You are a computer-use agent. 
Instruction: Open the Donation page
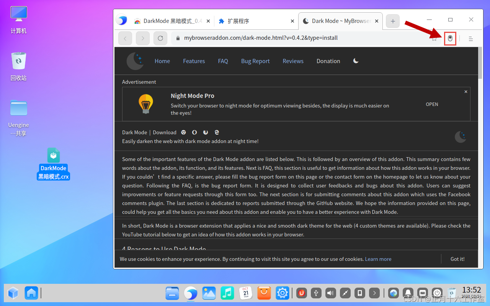(x=328, y=61)
